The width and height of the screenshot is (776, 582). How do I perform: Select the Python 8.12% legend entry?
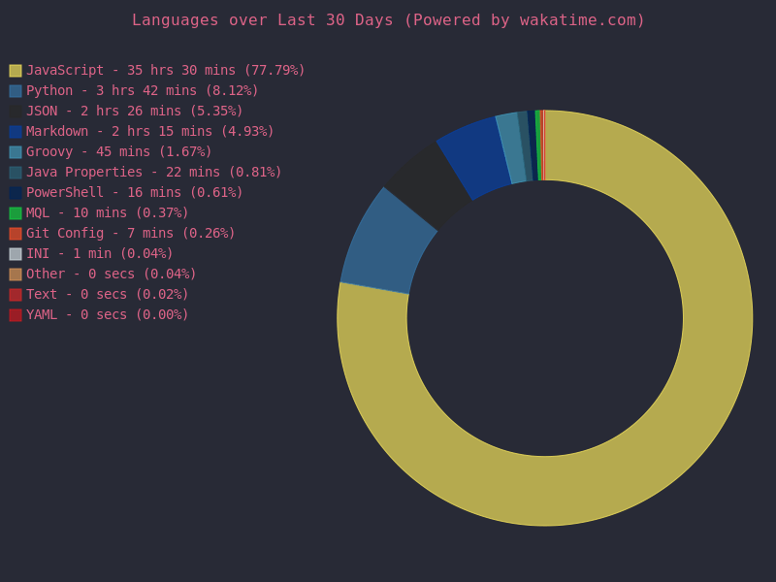[142, 91]
